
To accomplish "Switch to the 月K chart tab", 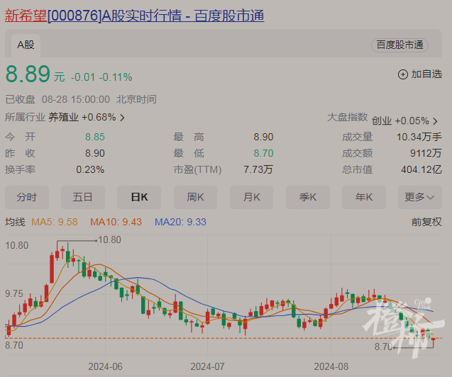I will point(251,198).
